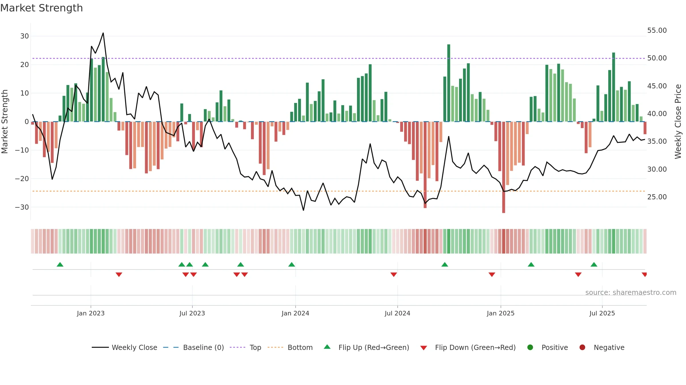Toggle the Negative legend entry
This screenshot has height=385, width=686.
(602, 347)
